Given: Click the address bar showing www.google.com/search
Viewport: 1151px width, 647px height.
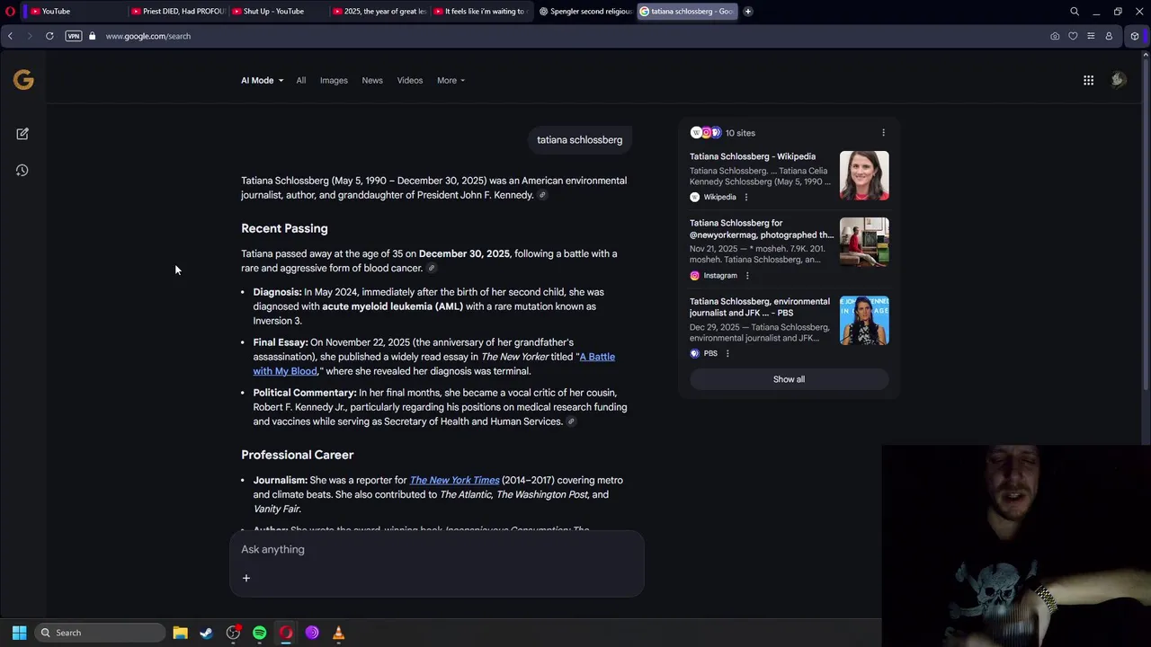Looking at the screenshot, I should coord(148,36).
